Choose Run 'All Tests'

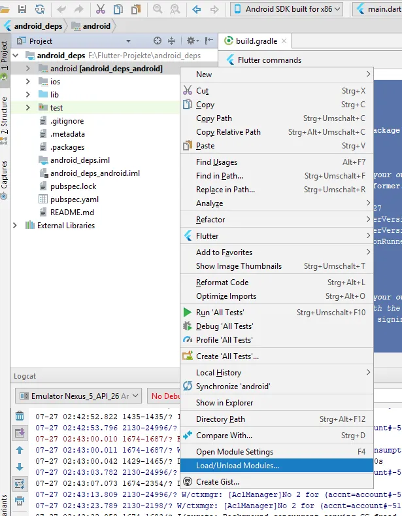pyautogui.click(x=276, y=313)
